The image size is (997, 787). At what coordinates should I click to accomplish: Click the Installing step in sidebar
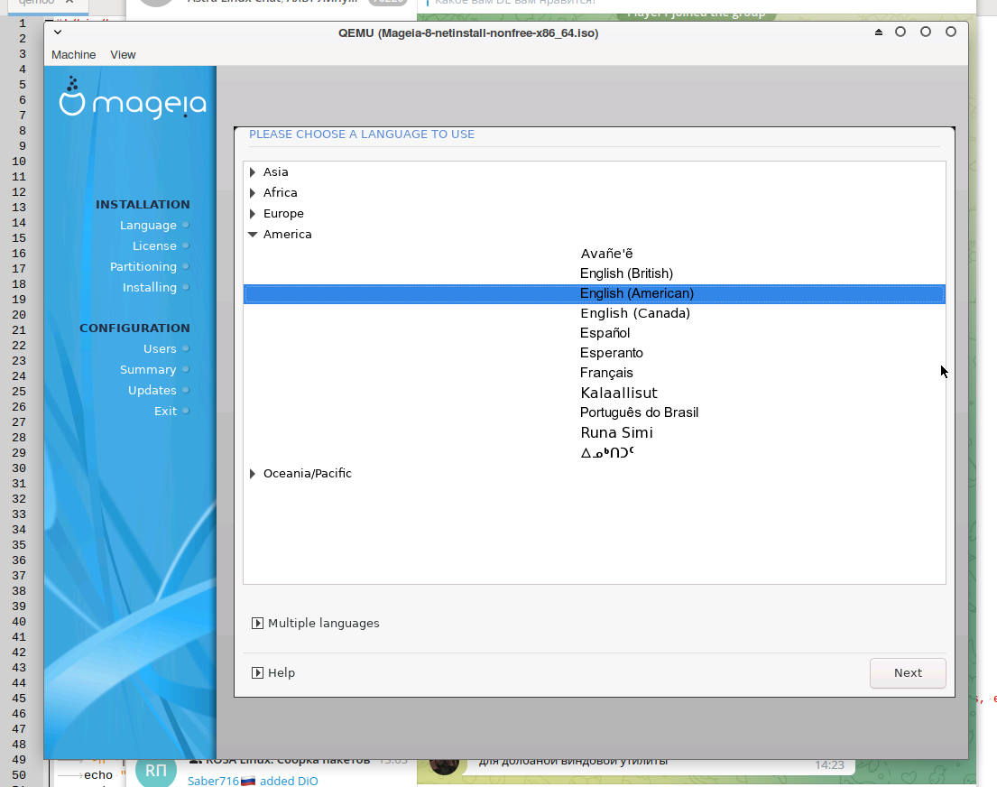pos(150,288)
